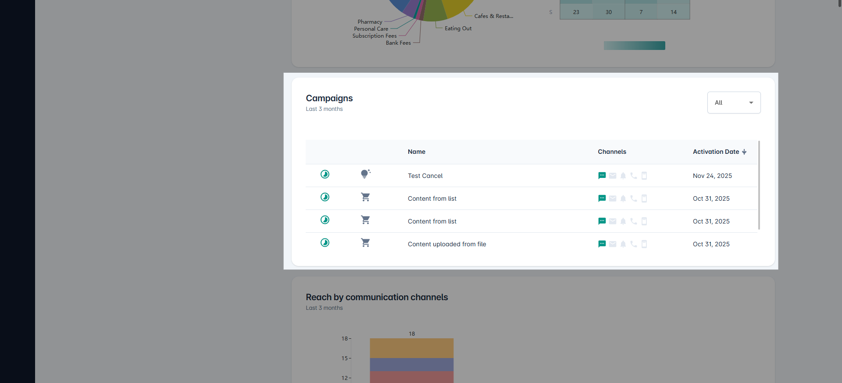Click the yellow segment of the reach bar
The height and width of the screenshot is (383, 842).
pyautogui.click(x=412, y=348)
